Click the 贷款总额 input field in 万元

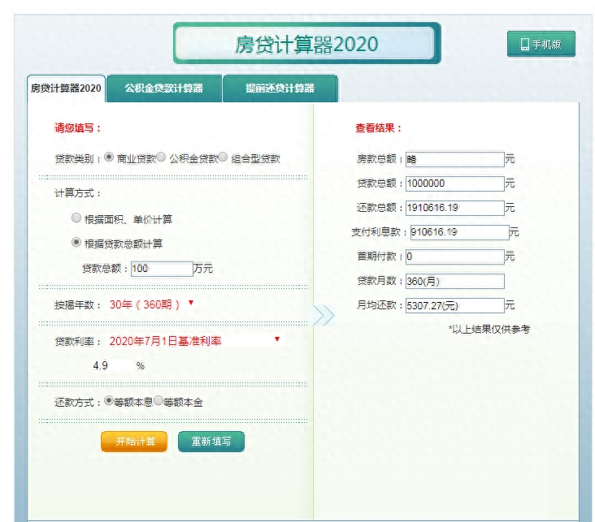[162, 269]
